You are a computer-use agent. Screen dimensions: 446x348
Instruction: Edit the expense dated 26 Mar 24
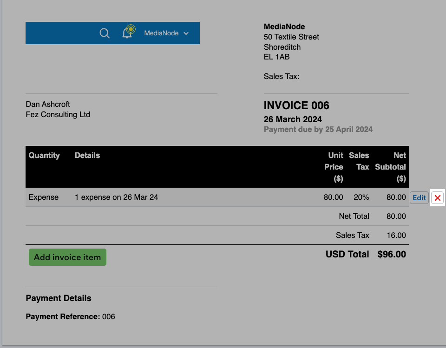(x=419, y=197)
